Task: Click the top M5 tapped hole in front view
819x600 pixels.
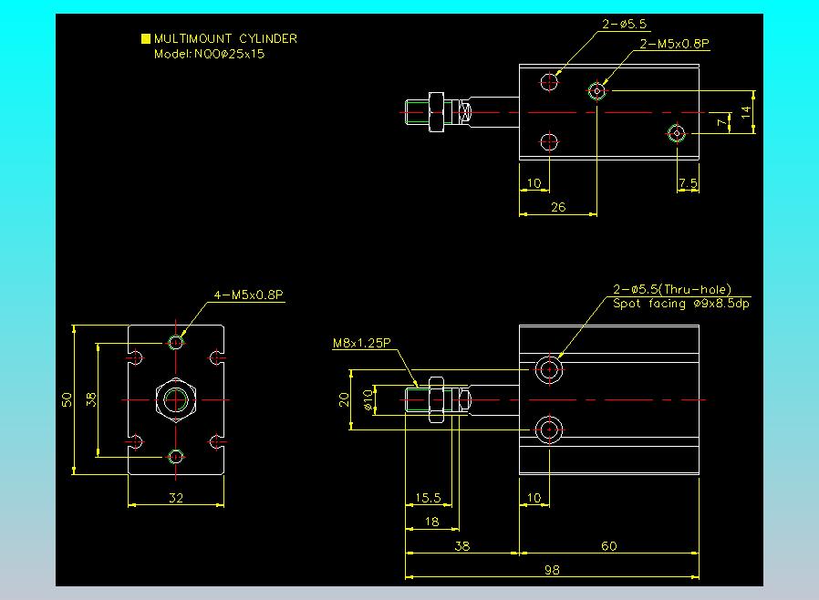Action: (176, 343)
